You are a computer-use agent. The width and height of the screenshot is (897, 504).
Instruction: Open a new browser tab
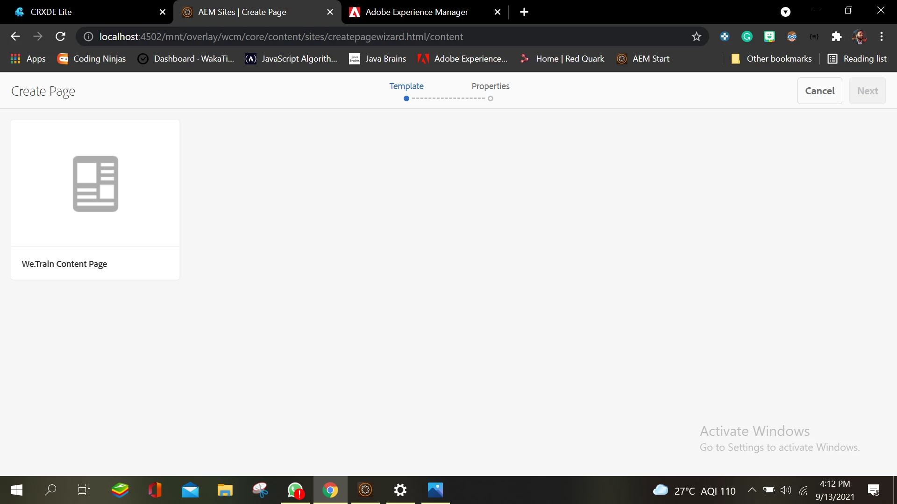point(524,12)
